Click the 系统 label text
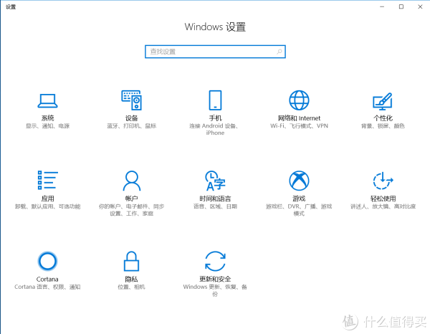The height and width of the screenshot is (334, 430). [x=48, y=118]
